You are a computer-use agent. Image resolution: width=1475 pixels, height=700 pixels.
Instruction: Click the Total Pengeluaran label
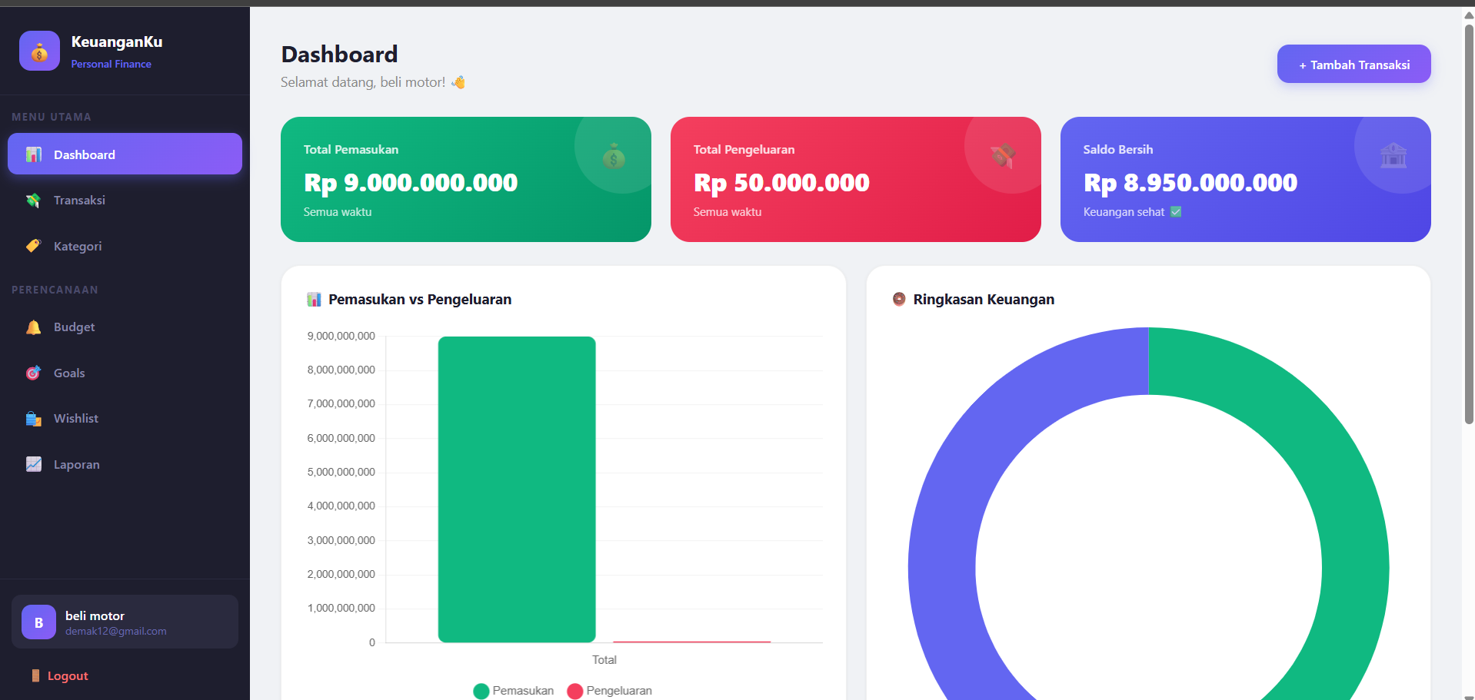point(744,150)
